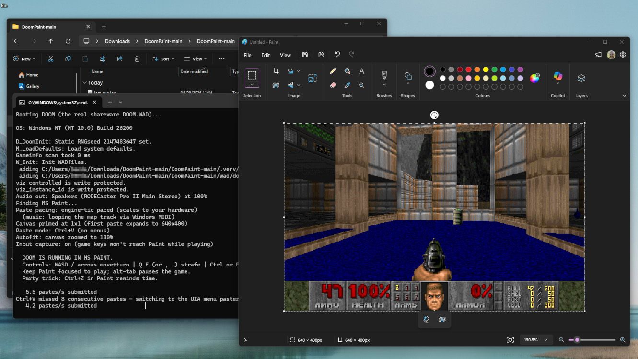This screenshot has width=638, height=359.
Task: Expand the Rotate options dropdown arrow
Action: 299,71
